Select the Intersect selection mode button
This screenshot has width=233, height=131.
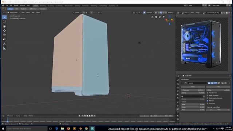coord(42,9)
